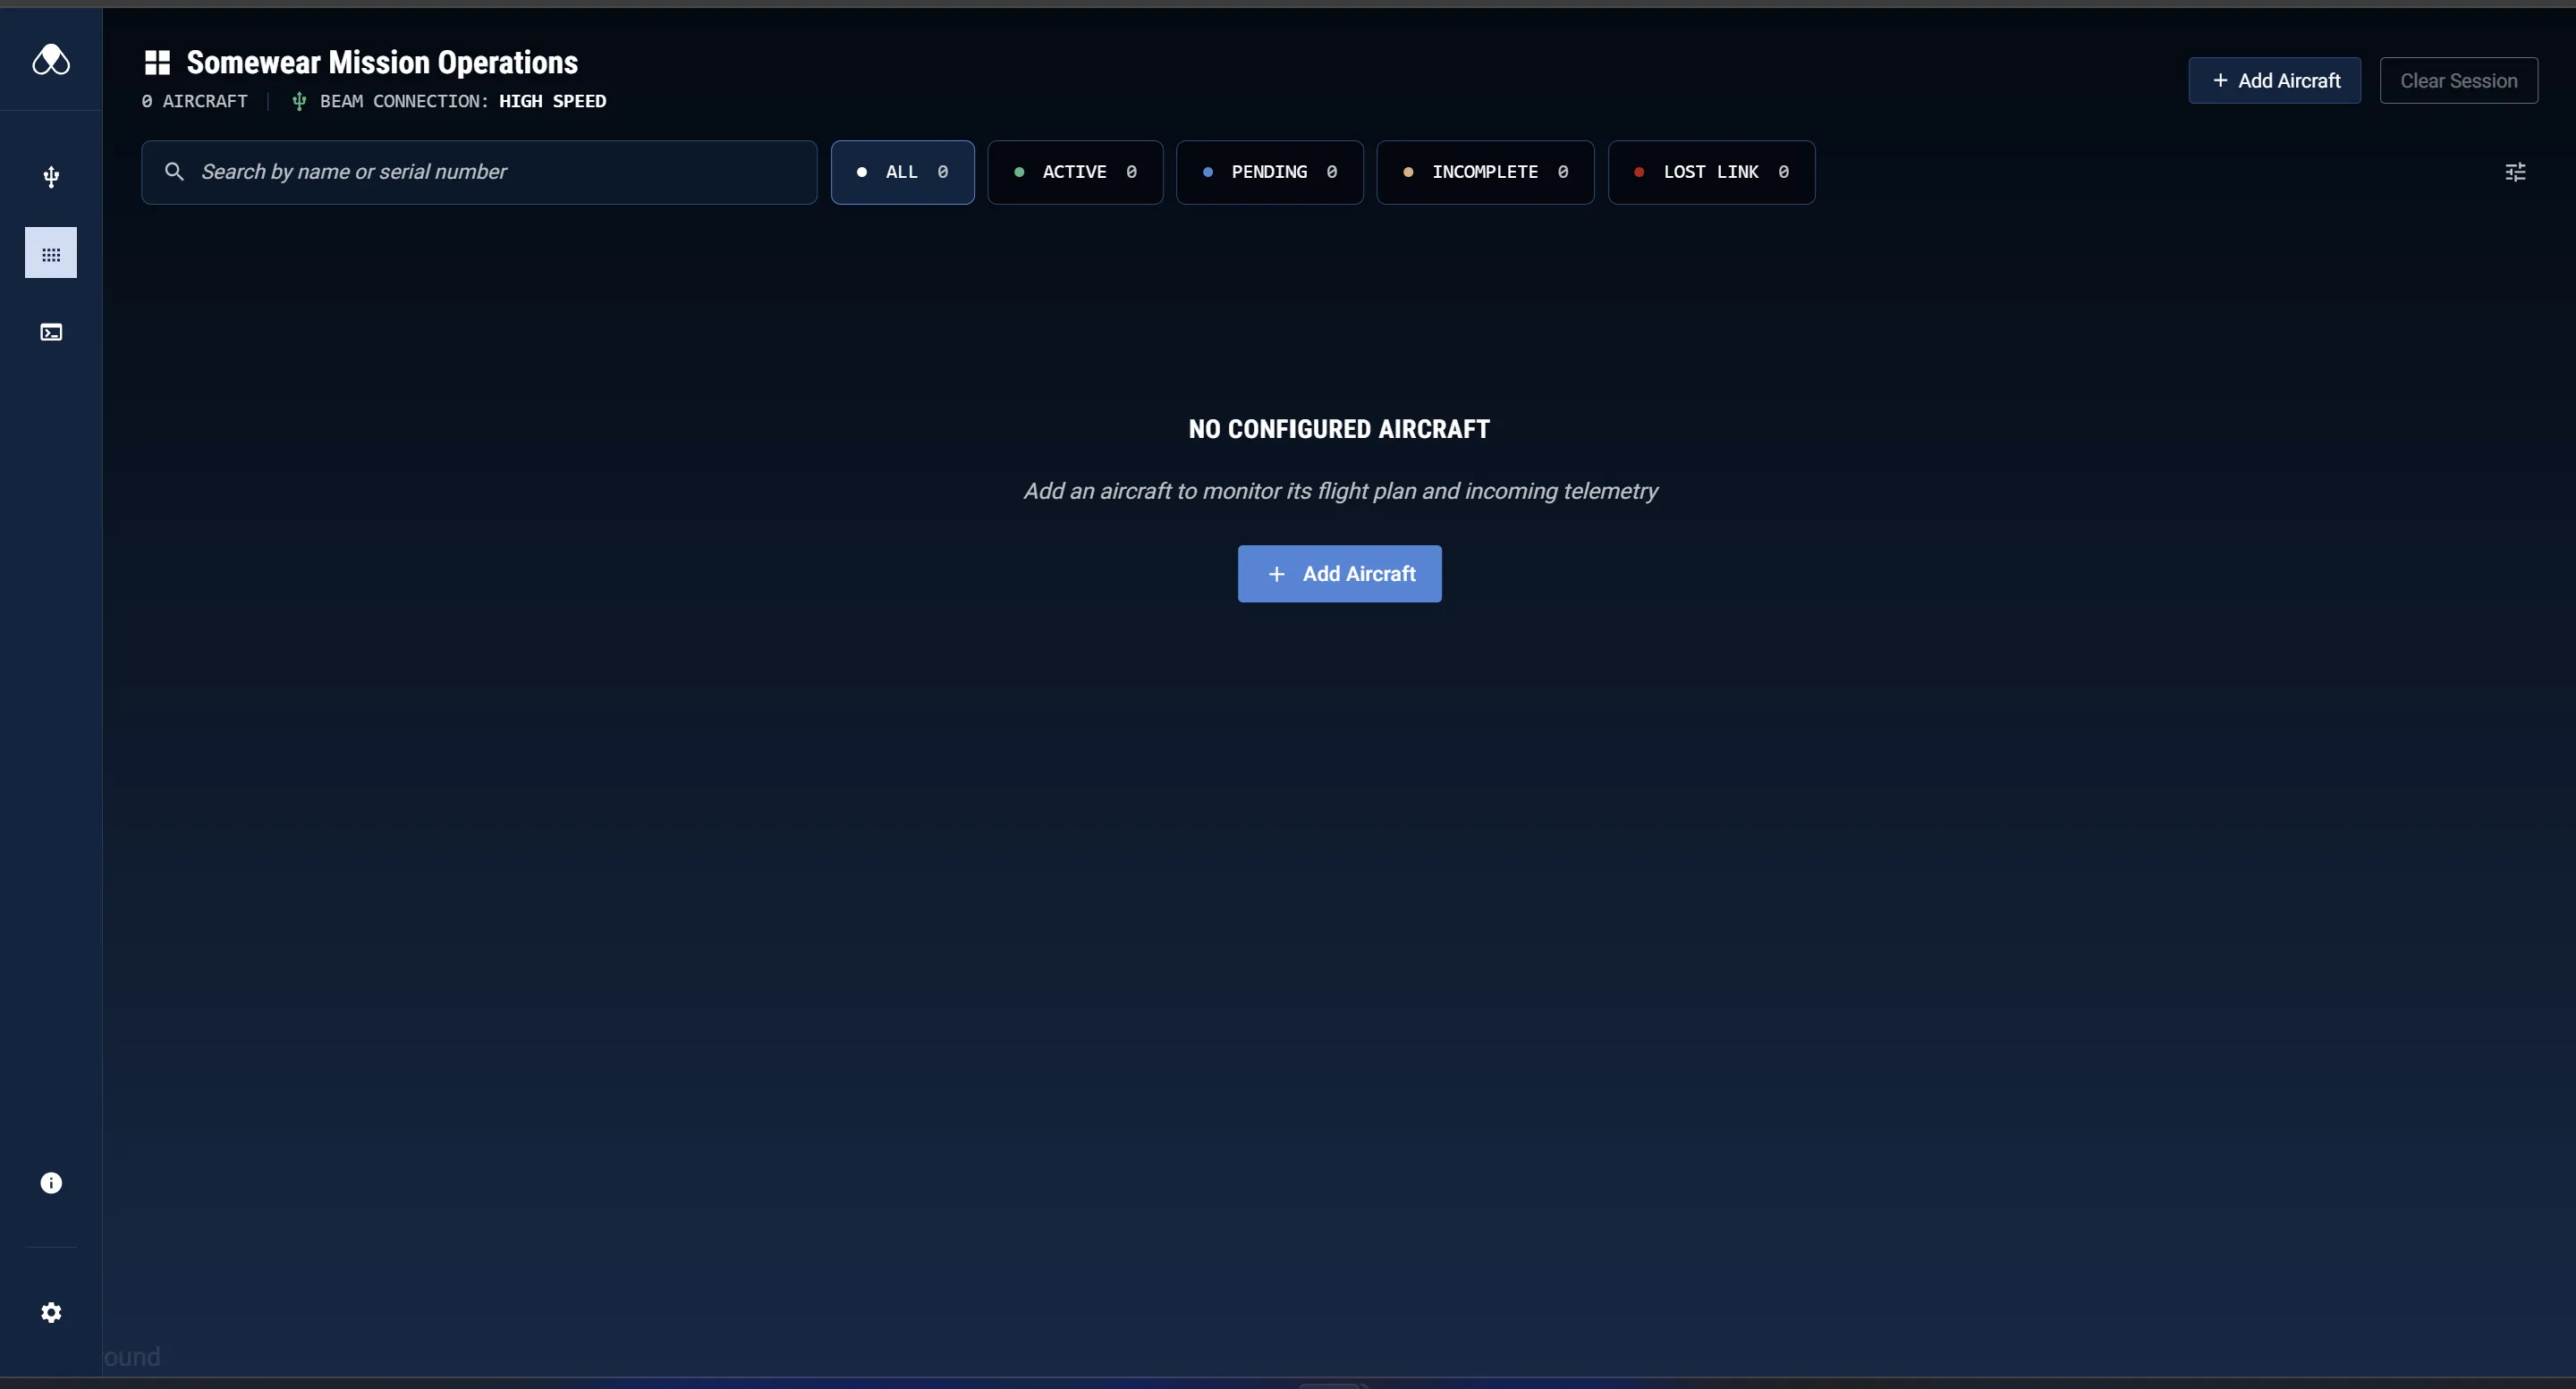Open the terminal console sidebar icon

(51, 332)
